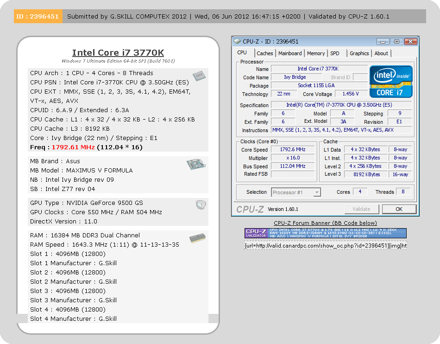Click the Instructions field listing MMX, SSE
The width and height of the screenshot is (440, 344).
[x=341, y=130]
